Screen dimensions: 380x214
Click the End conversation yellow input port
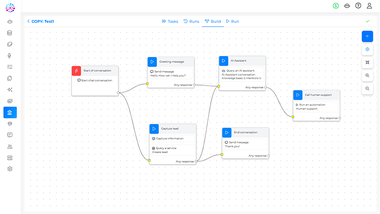point(222,155)
